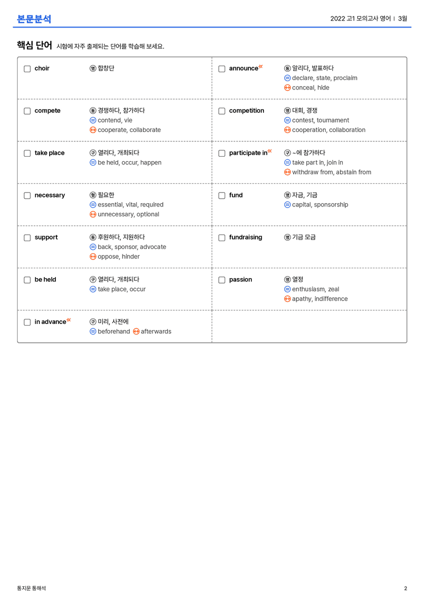Viewport: 424px width, 600px height.
Task: Tick the announce checkbox
Action: [221, 69]
